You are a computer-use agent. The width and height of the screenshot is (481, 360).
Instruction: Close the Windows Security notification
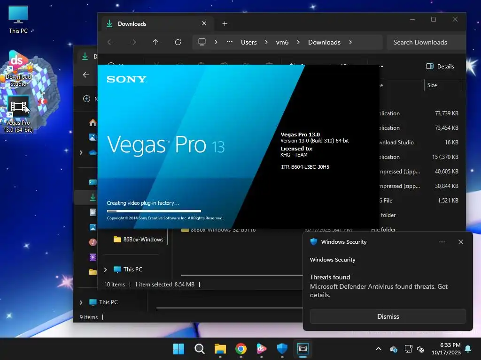(460, 242)
